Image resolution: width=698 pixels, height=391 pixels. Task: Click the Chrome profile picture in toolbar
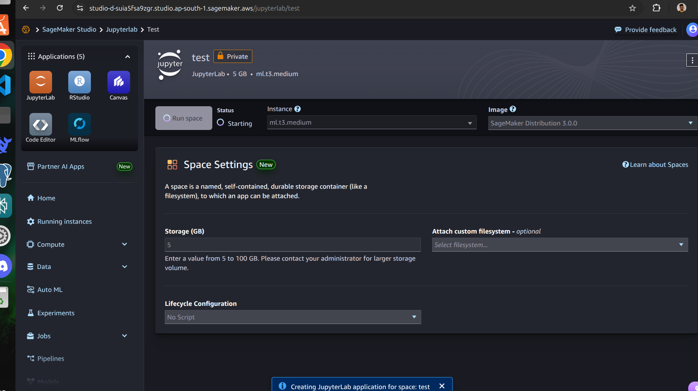(681, 8)
